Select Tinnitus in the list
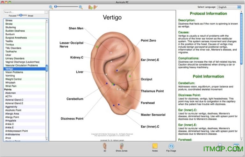 click(25, 44)
